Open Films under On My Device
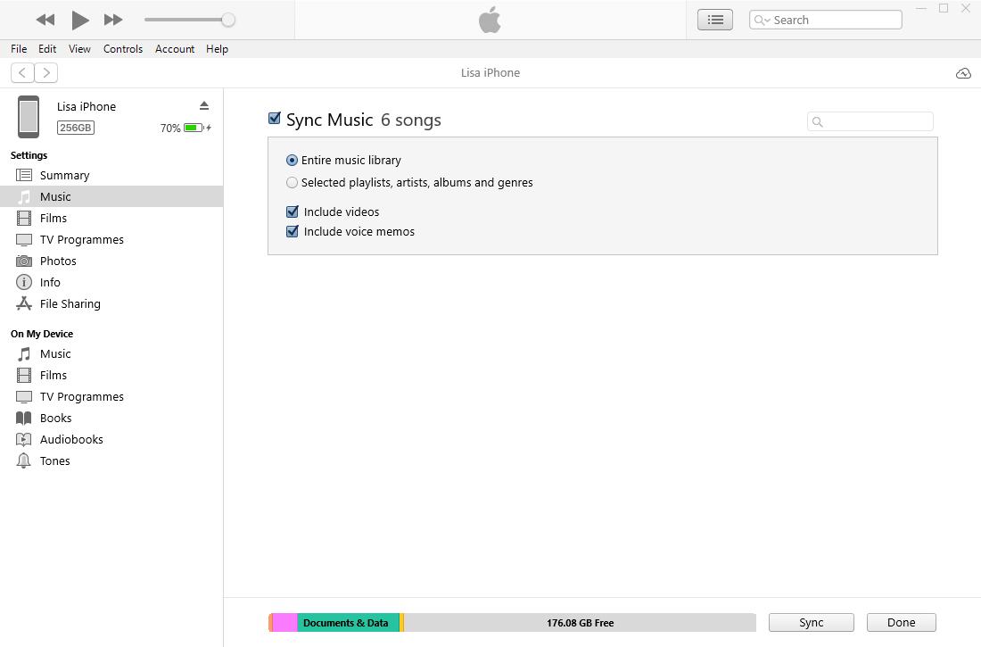Screen dimensions: 981x647 click(x=111, y=375)
